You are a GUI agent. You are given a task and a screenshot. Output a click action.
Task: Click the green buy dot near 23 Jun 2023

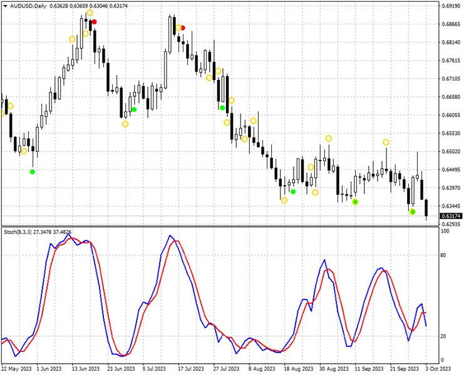tap(134, 109)
